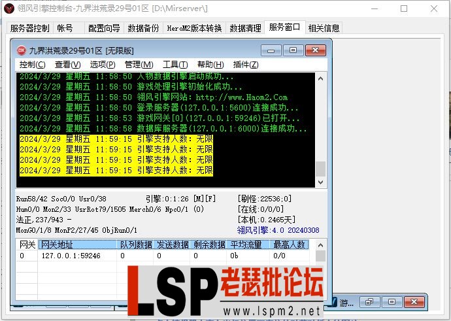Click the 数据库服务器(127.0.0.1:6000)连接成功 log line
This screenshot has height=321, width=451.
[x=163, y=129]
